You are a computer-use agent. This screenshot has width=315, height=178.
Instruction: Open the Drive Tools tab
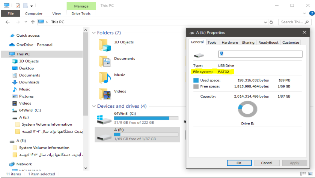tap(81, 13)
